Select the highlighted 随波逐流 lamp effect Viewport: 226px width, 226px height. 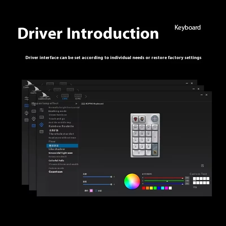62,145
